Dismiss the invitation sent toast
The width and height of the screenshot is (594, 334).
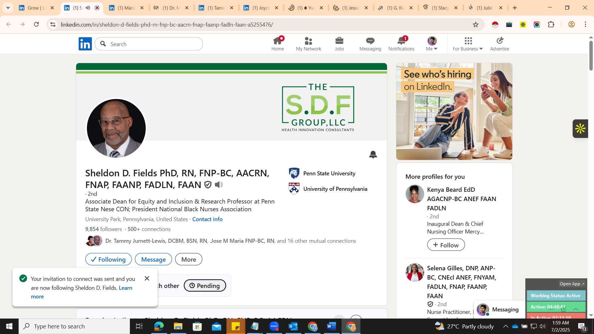coord(147,279)
